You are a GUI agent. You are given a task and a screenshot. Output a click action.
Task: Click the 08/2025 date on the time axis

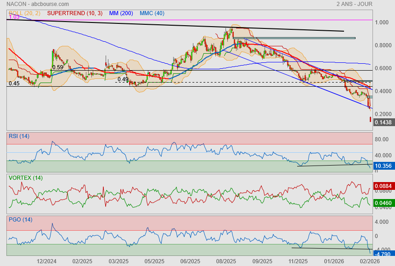226,261
